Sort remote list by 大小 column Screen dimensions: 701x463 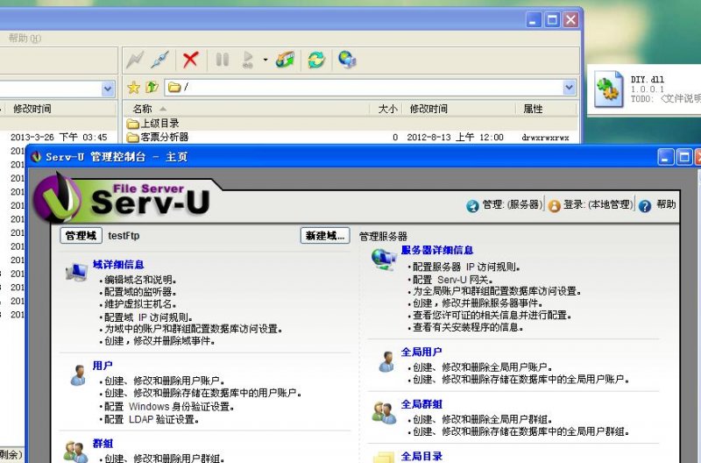[x=386, y=109]
